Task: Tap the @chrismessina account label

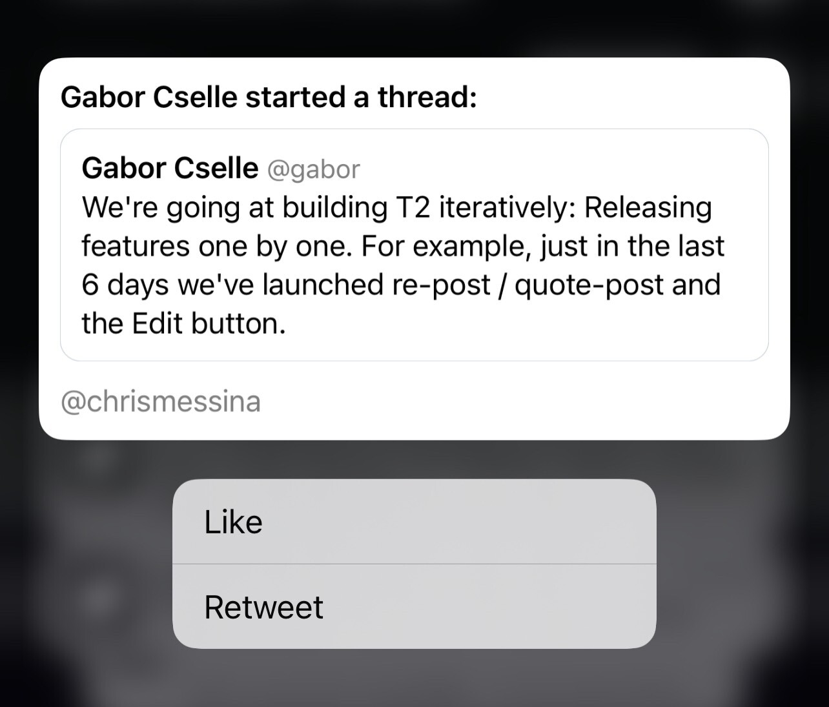Action: click(161, 401)
